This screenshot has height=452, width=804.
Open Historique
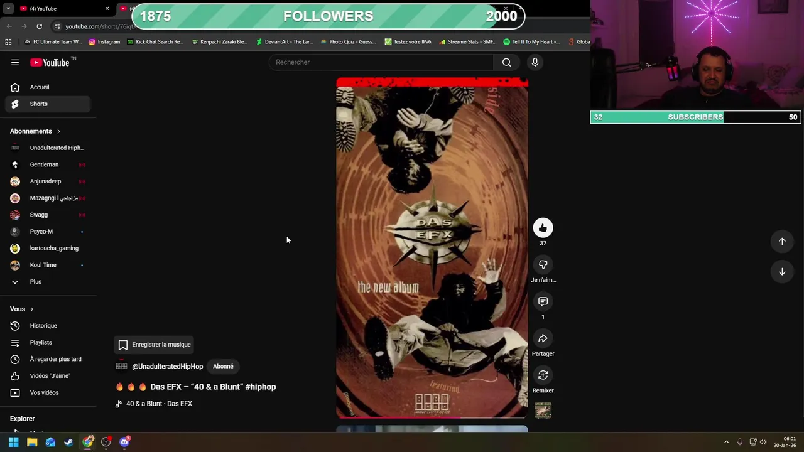click(x=48, y=326)
